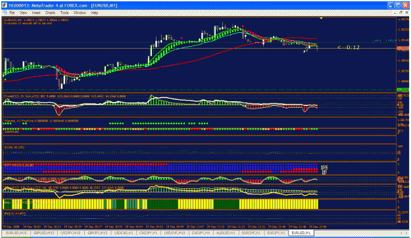
Task: Click the yellow chart shift triangle marker
Action: [x=322, y=18]
